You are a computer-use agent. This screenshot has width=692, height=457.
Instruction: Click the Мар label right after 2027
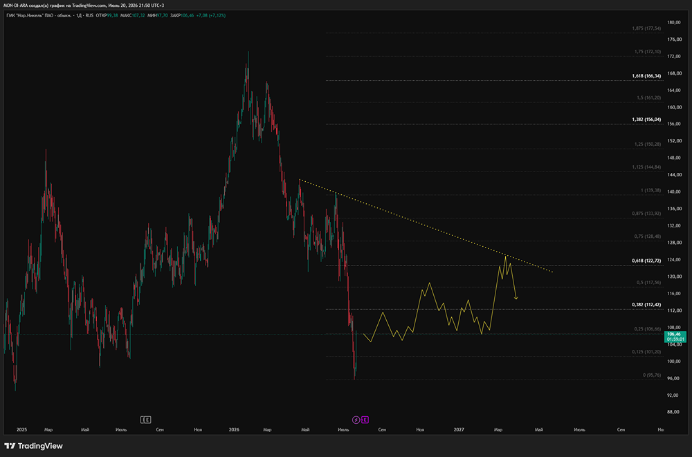(498, 429)
